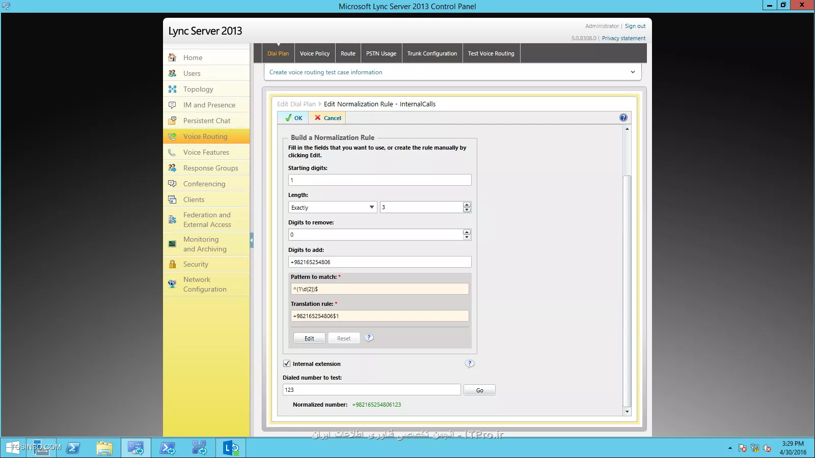815x458 pixels.
Task: Switch to the Trunk Configuration tab
Action: [x=432, y=53]
